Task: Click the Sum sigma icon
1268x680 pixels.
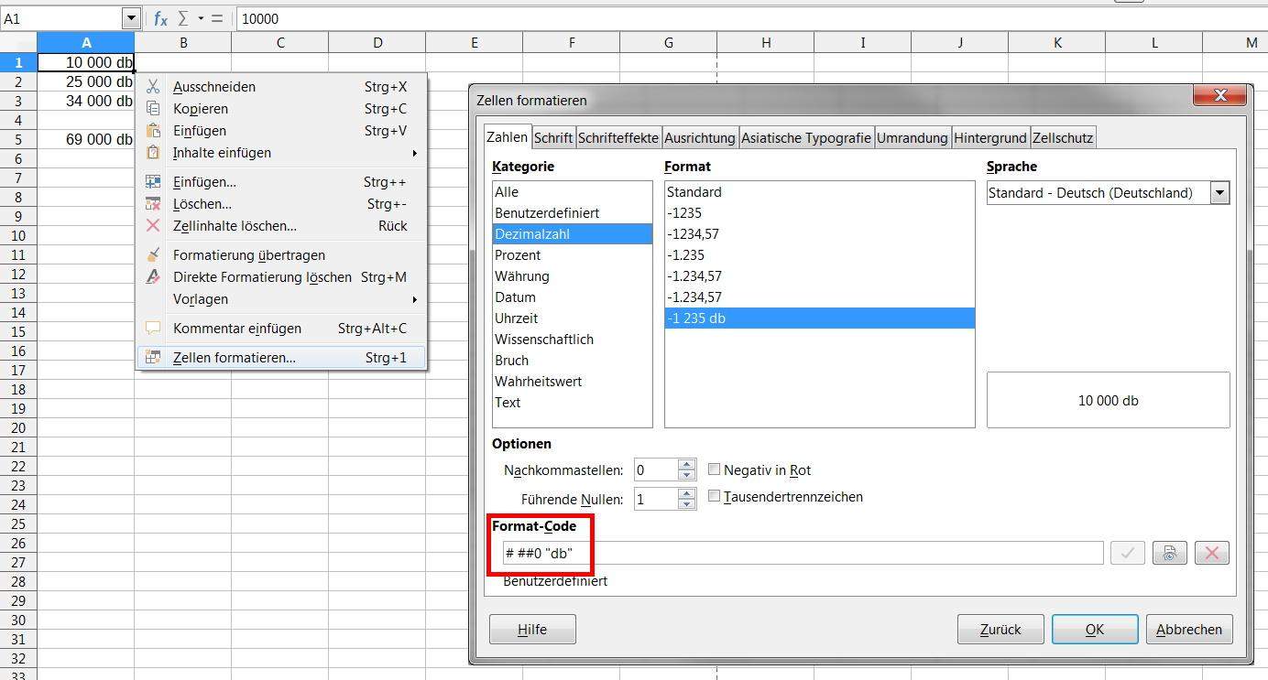Action: coord(184,18)
